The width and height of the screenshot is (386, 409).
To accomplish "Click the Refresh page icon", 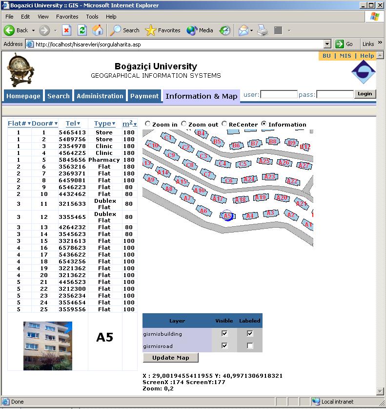I will (82, 30).
